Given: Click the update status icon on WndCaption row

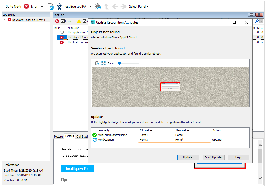Looking at the screenshot, I should (x=94, y=139).
